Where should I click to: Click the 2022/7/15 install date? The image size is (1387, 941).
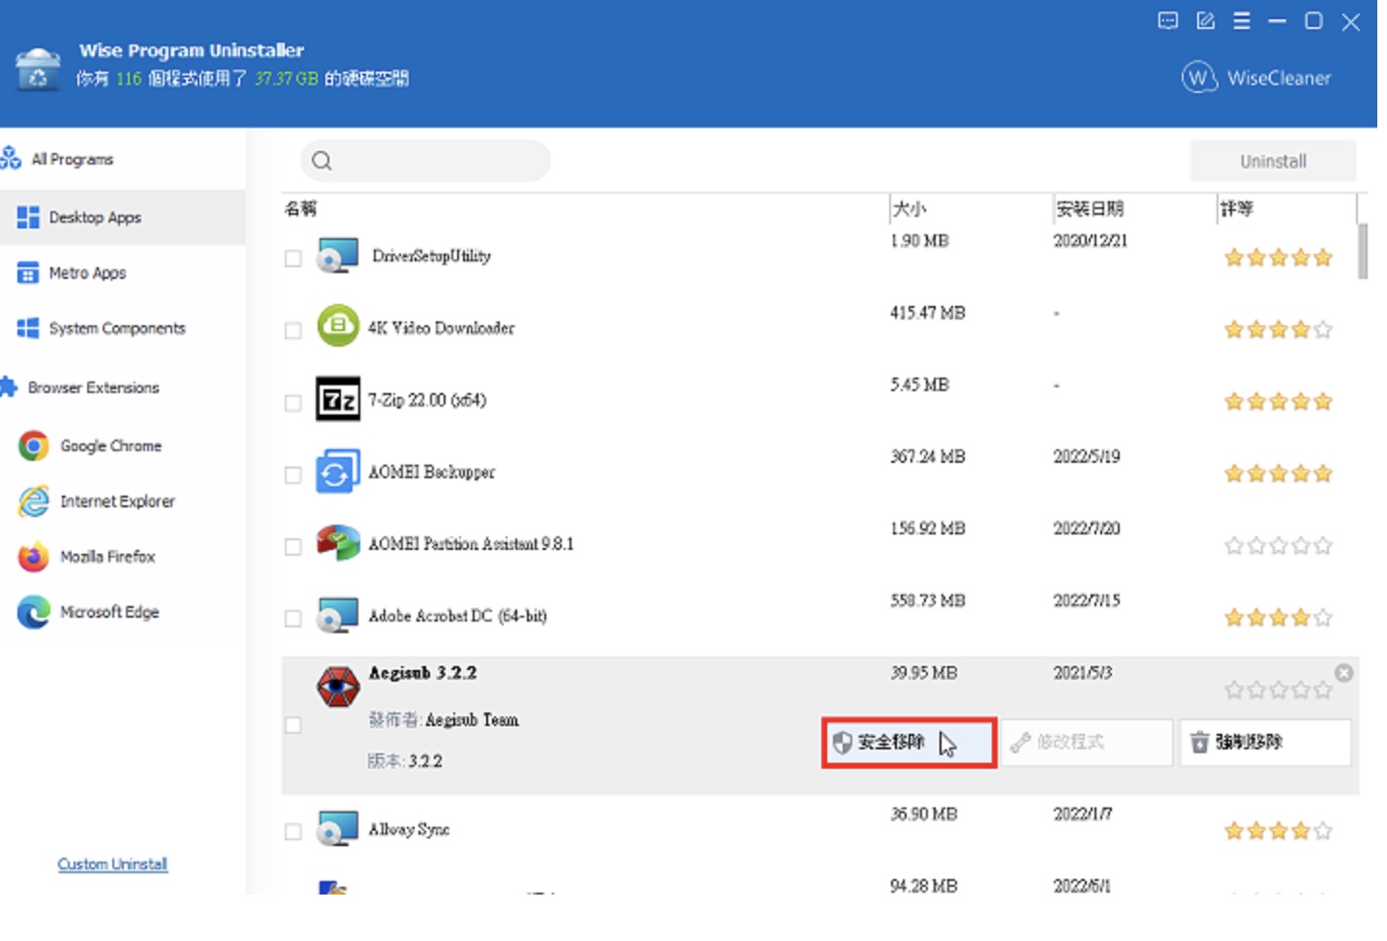pos(1087,600)
